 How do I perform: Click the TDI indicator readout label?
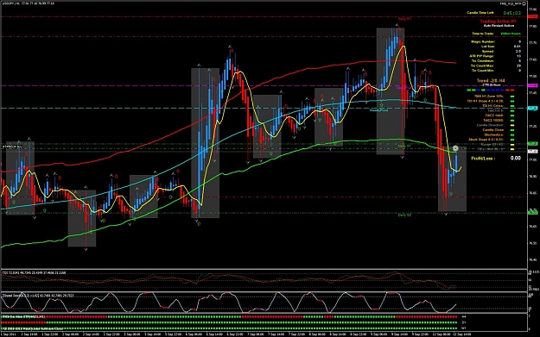click(x=34, y=272)
